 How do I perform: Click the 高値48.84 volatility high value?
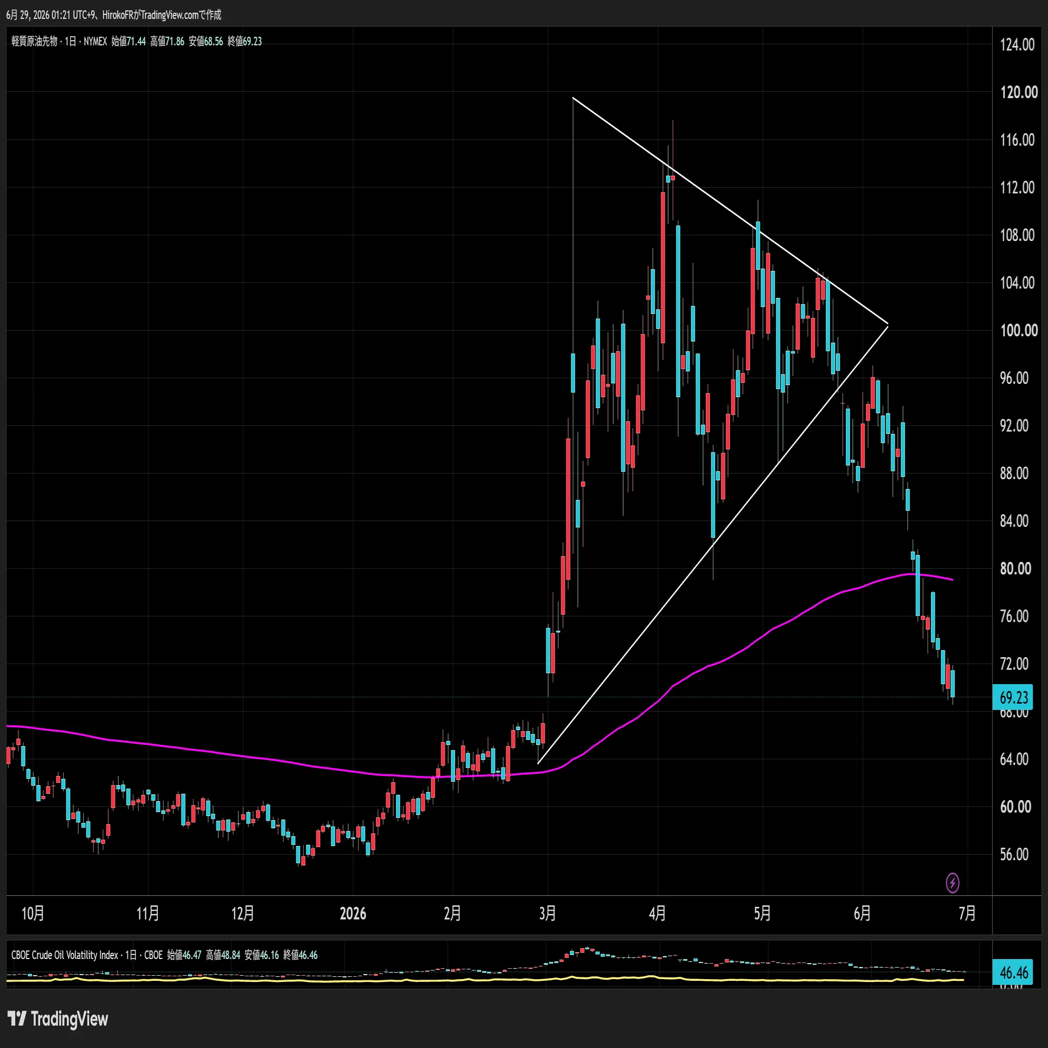coord(223,955)
